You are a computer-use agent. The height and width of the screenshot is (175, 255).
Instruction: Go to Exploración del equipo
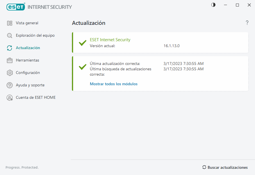(35, 36)
